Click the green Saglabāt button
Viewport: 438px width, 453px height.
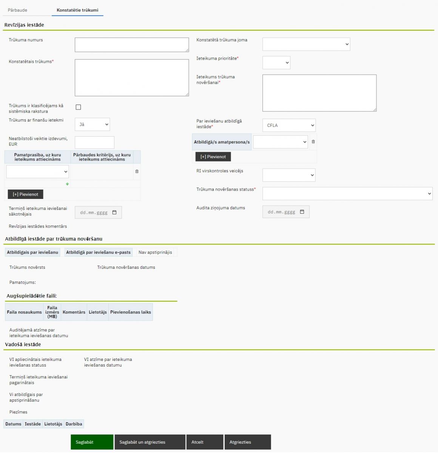92,442
